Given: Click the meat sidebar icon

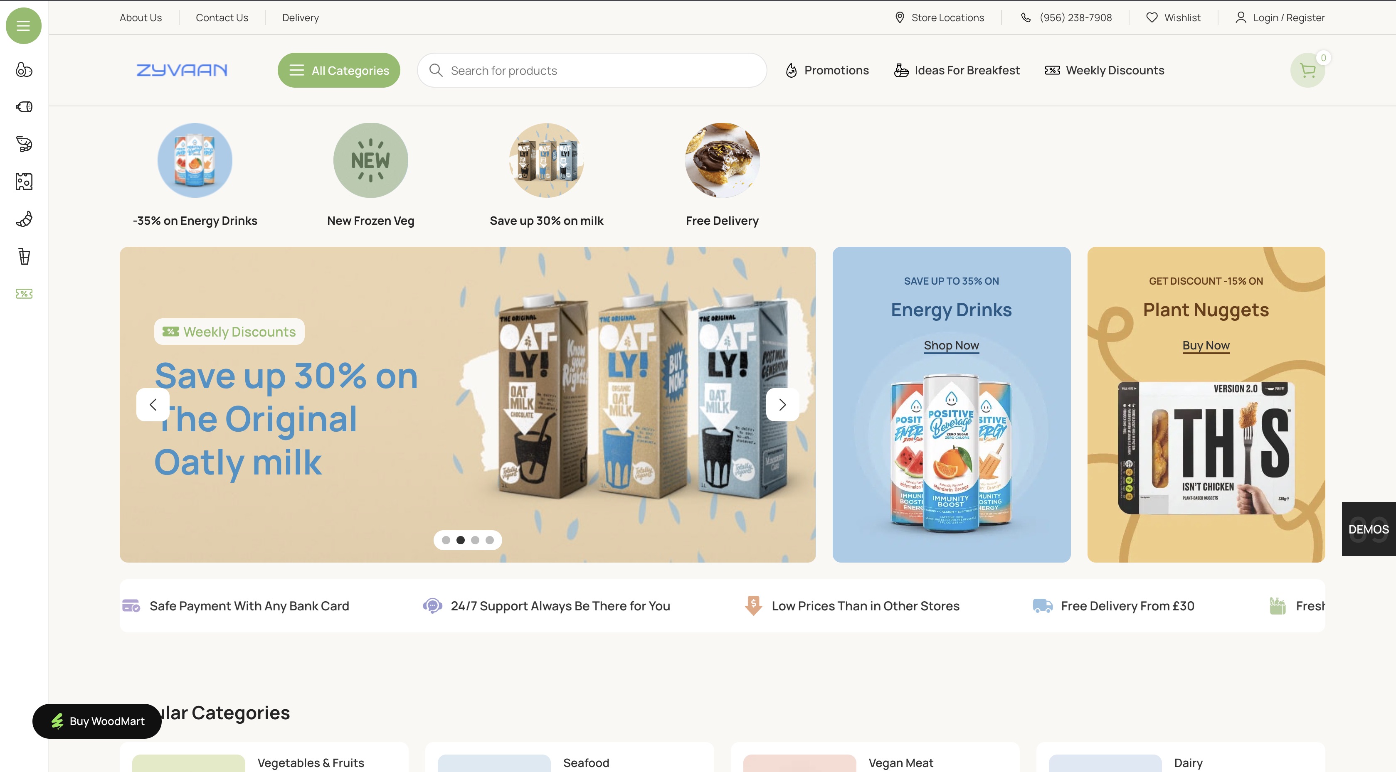Looking at the screenshot, I should (x=24, y=107).
